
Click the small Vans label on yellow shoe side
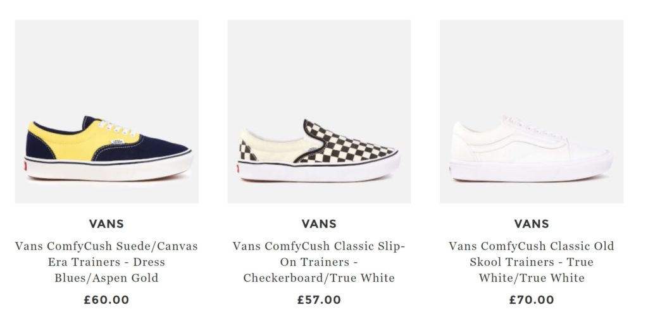pos(116,142)
